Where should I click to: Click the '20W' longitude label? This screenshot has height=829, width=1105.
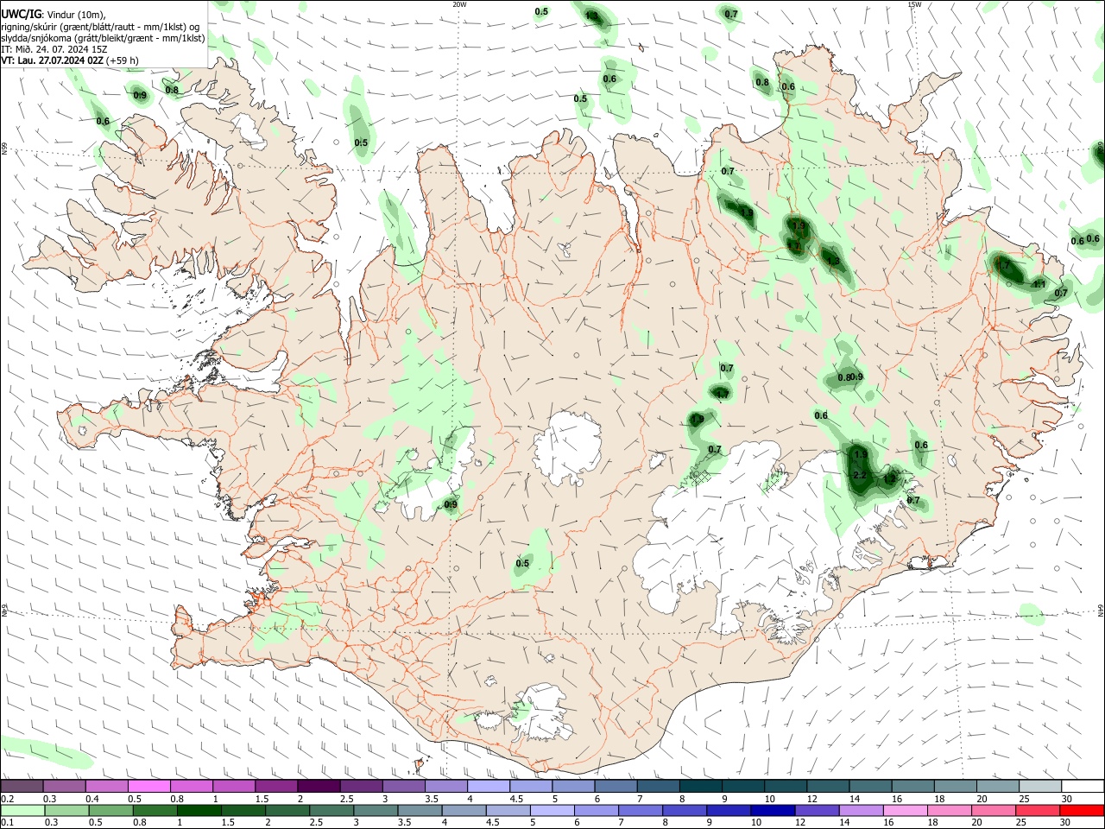pos(459,4)
